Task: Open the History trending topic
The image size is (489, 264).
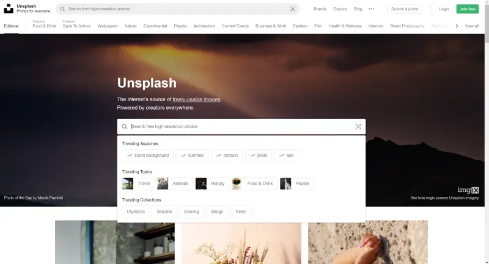Action: coord(212,184)
